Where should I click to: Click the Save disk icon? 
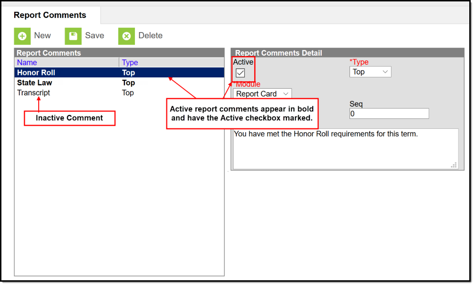click(x=73, y=36)
